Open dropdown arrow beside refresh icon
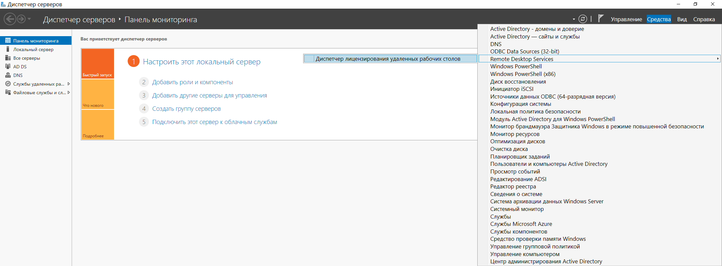Screen dimensions: 722x266 574,20
